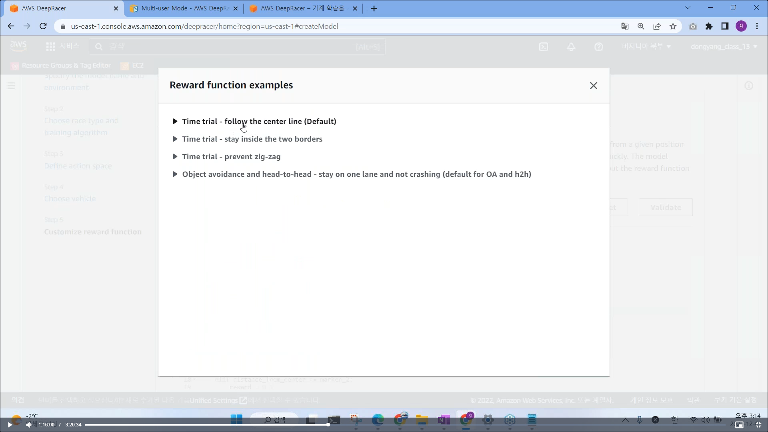Screen dimensions: 768x432
Task: Bookmark this page with the star icon
Action: (x=673, y=26)
